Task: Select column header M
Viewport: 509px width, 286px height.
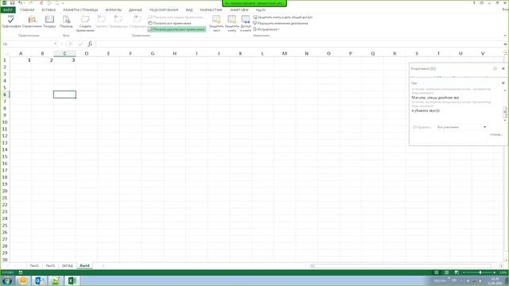Action: (285, 53)
